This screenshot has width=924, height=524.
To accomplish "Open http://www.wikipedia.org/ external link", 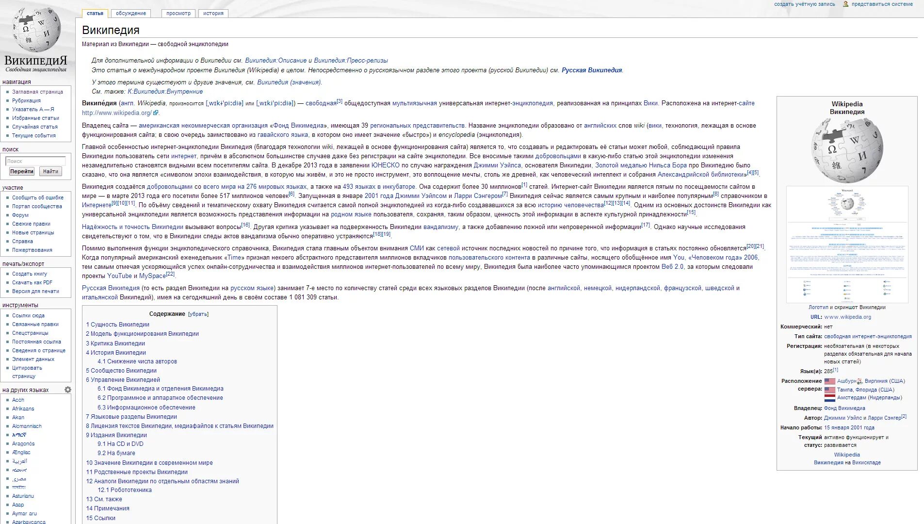I will click(117, 113).
